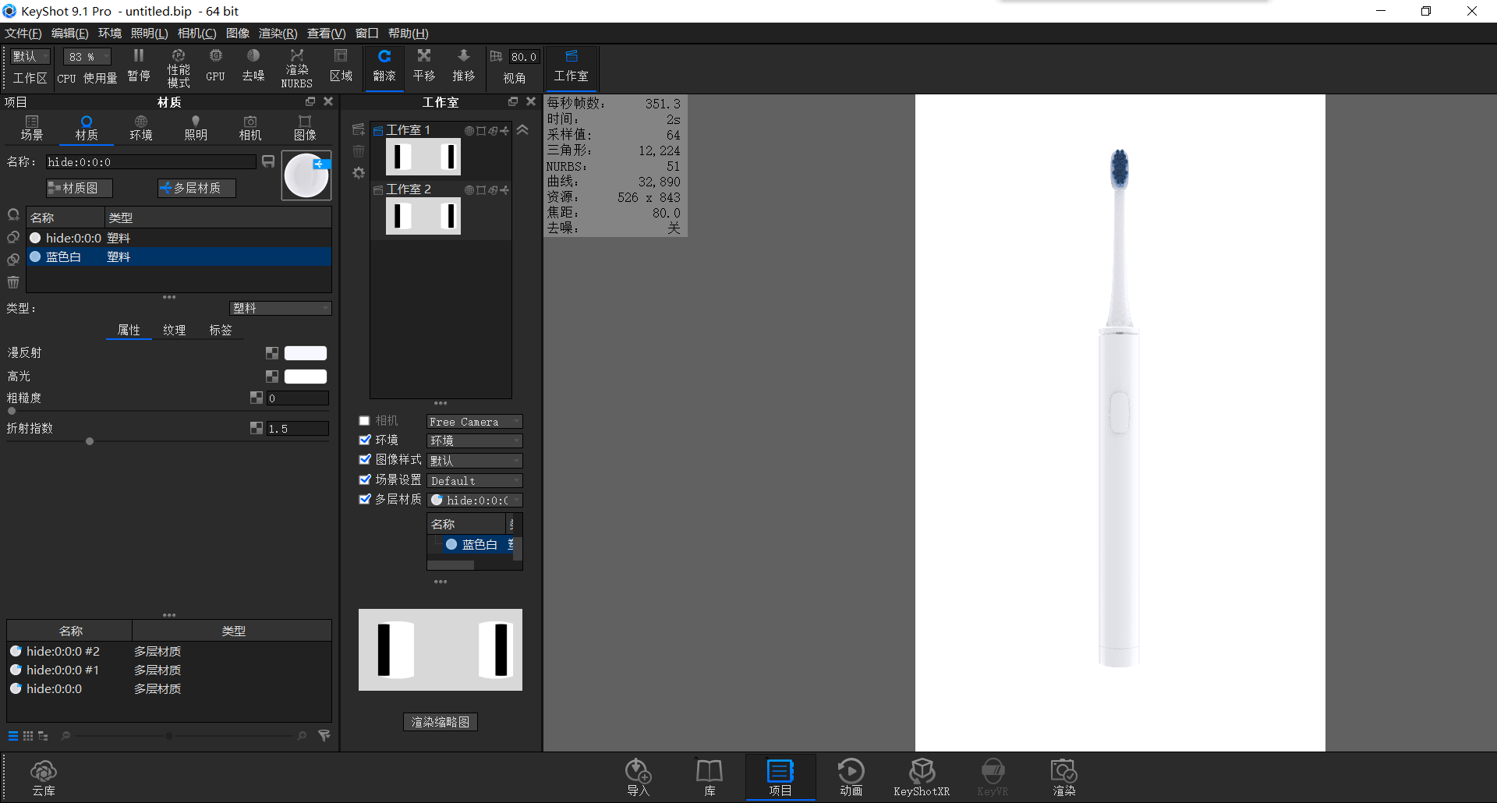Click the 多层材质 button

196,187
